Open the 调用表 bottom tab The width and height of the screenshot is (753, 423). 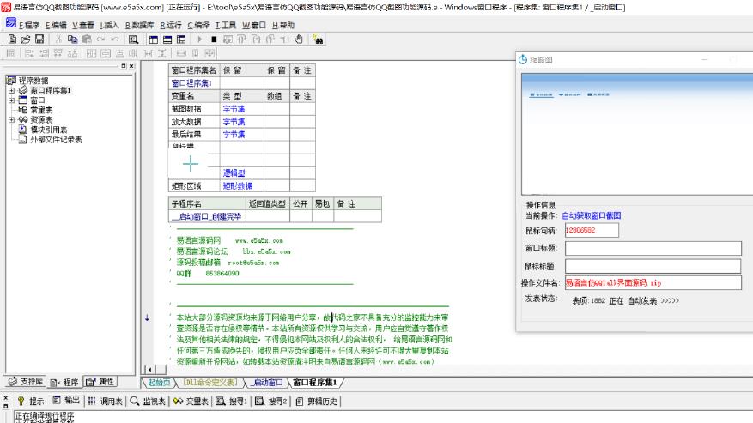click(106, 401)
